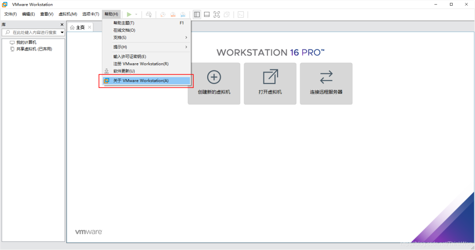The image size is (475, 250).
Task: Click the revert to snapshot toolbar icon
Action: tap(173, 14)
